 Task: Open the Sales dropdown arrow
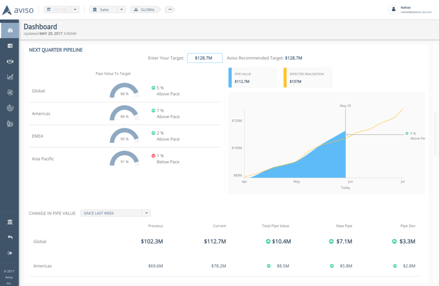pyautogui.click(x=121, y=10)
